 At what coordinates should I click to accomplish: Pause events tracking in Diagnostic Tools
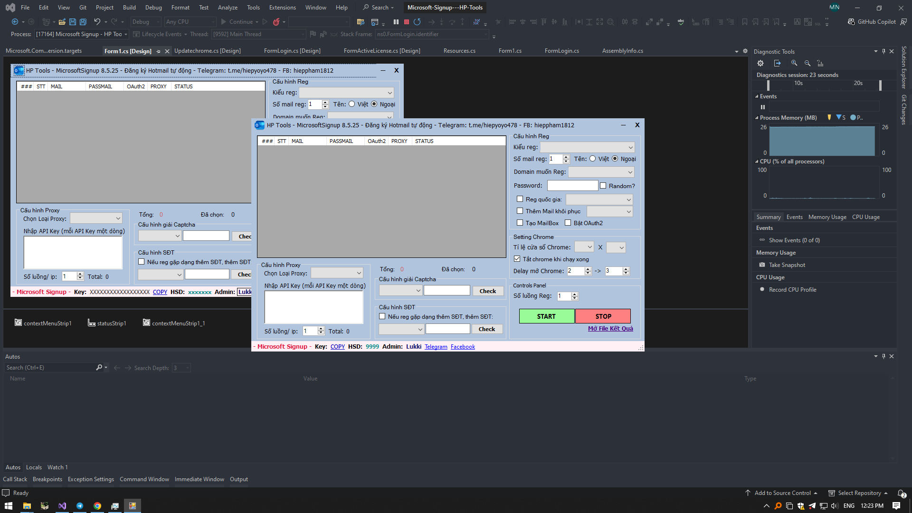pyautogui.click(x=763, y=107)
